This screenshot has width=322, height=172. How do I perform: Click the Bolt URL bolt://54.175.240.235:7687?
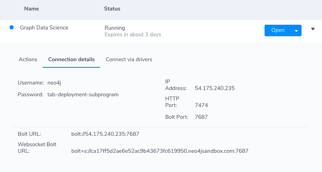105,134
